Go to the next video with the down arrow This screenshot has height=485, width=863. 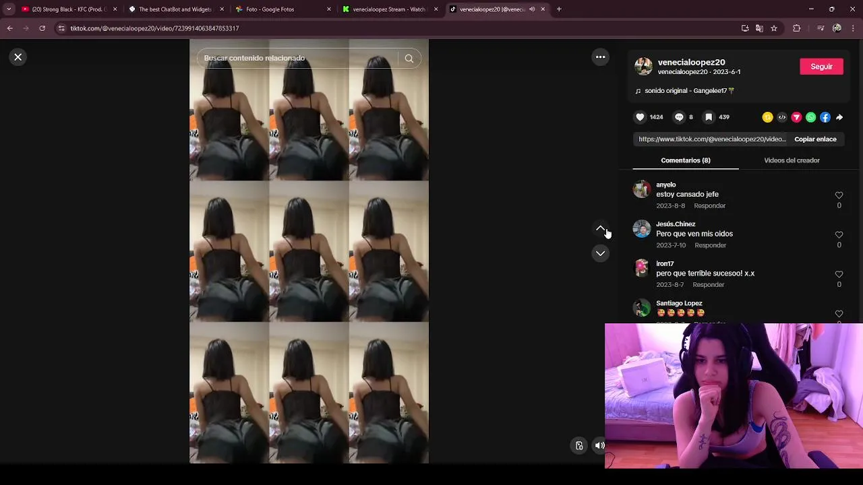[600, 253]
